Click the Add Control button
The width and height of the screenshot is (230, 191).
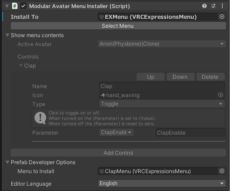pyautogui.click(x=118, y=153)
